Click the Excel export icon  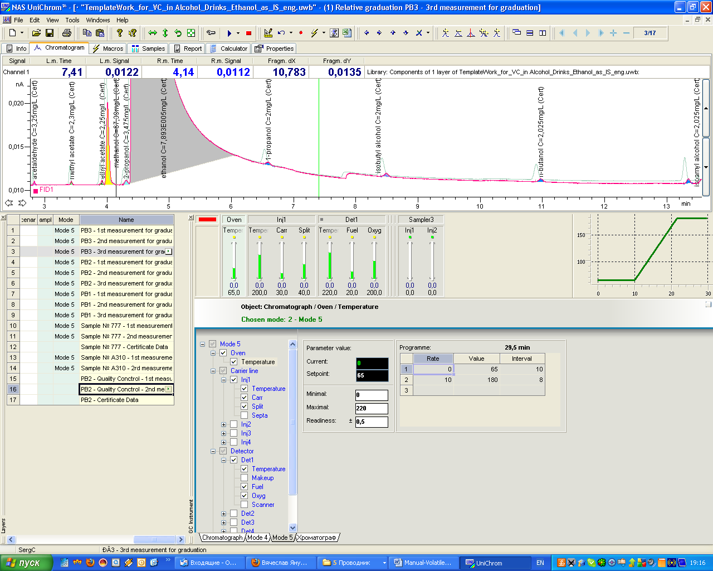(x=347, y=33)
